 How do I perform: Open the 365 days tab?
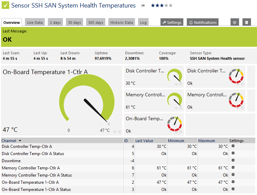[96, 23]
